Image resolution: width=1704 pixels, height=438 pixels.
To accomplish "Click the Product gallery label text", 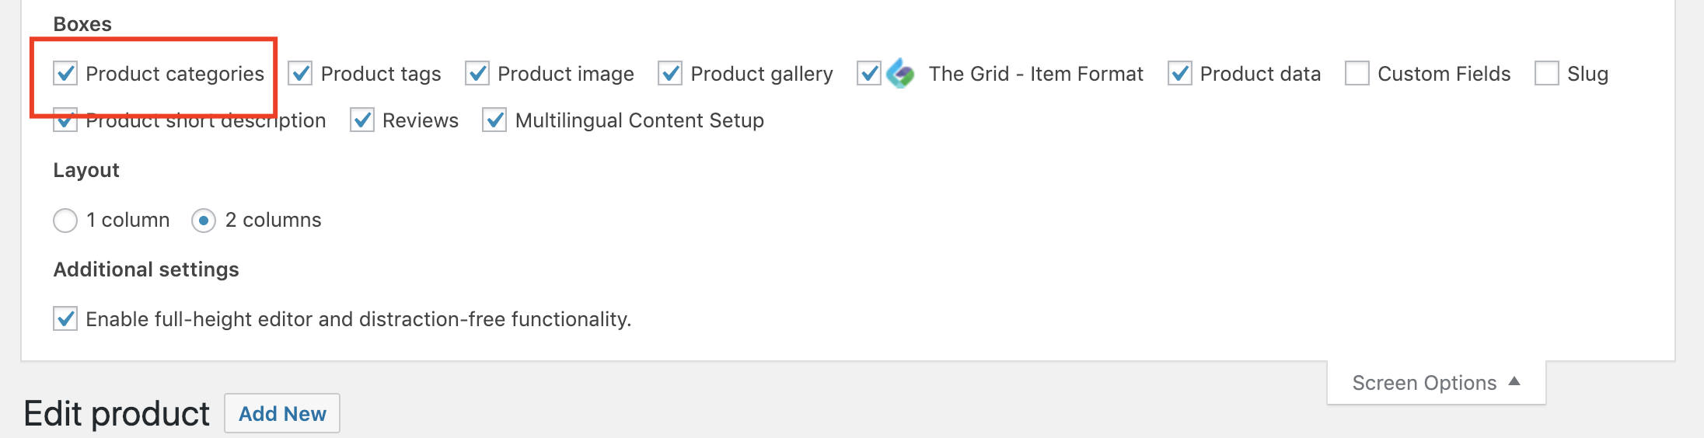I will (x=762, y=74).
